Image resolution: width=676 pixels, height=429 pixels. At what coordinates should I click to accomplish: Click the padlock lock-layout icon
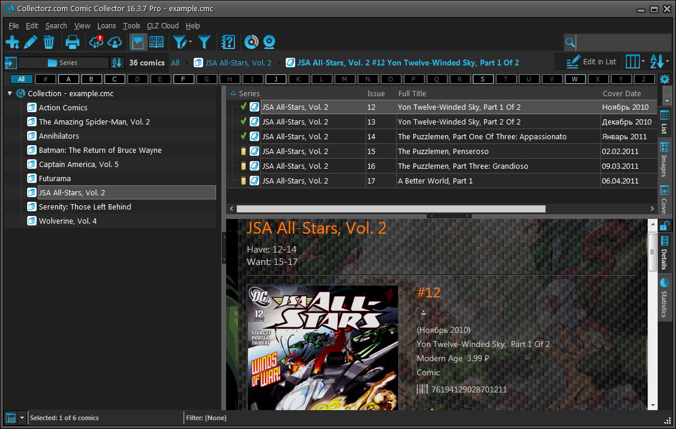click(664, 225)
